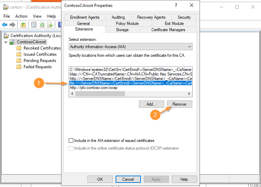Image resolution: width=261 pixels, height=187 pixels.
Task: Switch to the Storage tab
Action: (x=122, y=30)
